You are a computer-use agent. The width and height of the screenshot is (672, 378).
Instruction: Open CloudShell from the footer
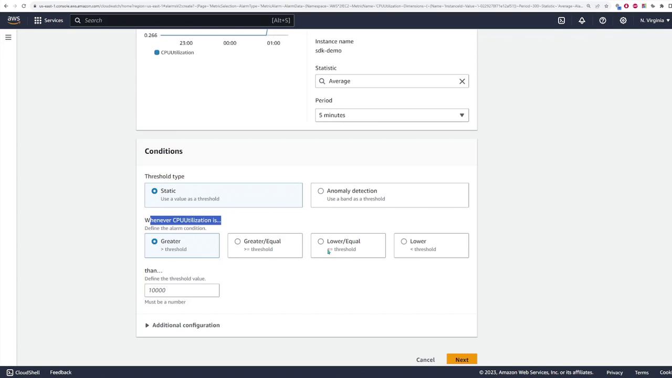click(x=23, y=372)
